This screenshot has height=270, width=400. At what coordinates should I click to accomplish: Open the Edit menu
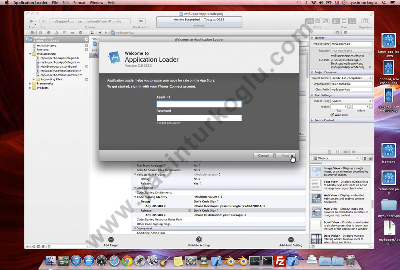click(66, 2)
